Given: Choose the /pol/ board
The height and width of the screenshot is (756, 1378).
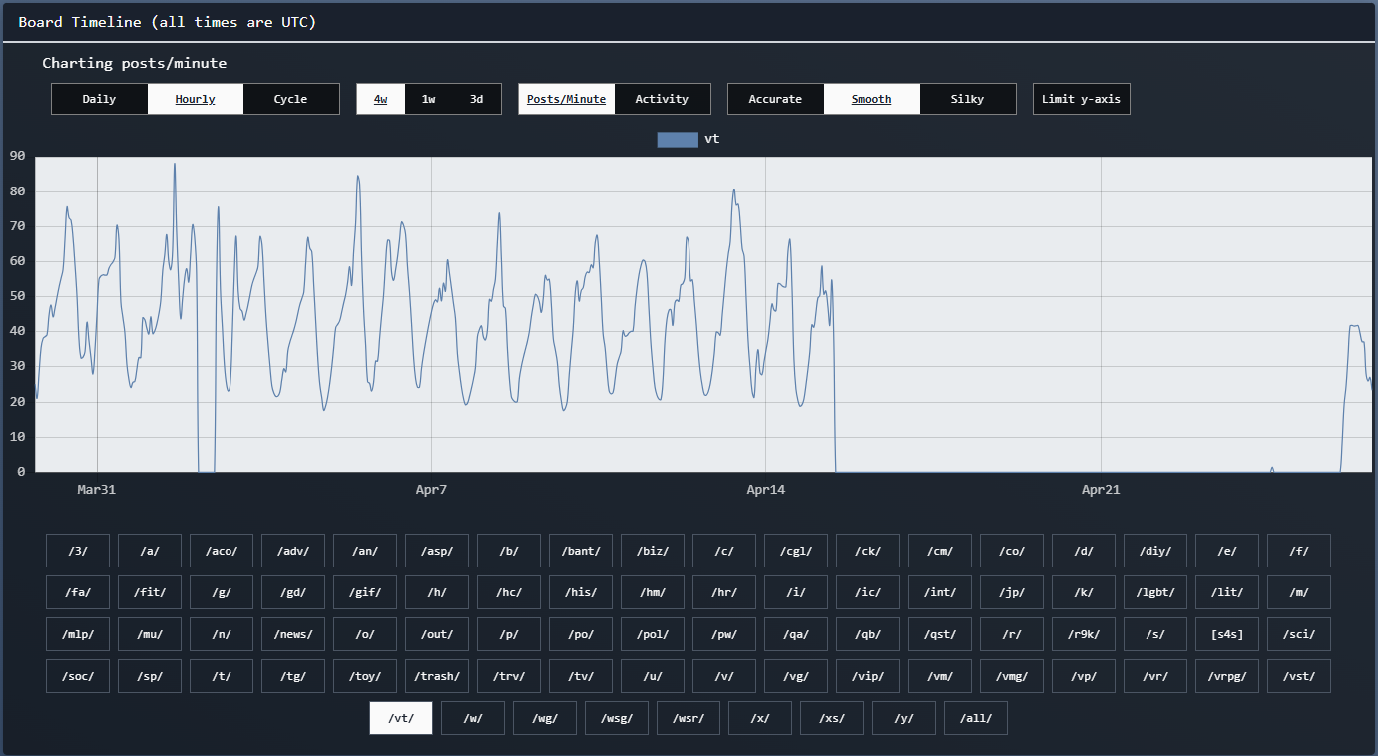Looking at the screenshot, I should coord(653,634).
